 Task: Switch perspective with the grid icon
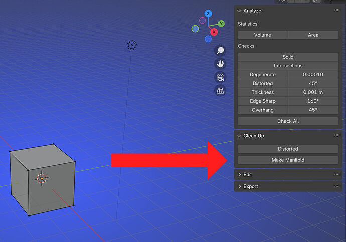tap(220, 90)
